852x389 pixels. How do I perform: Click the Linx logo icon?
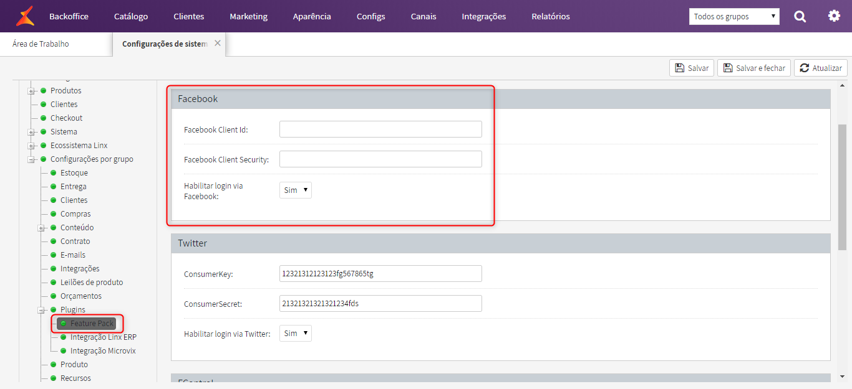[26, 16]
